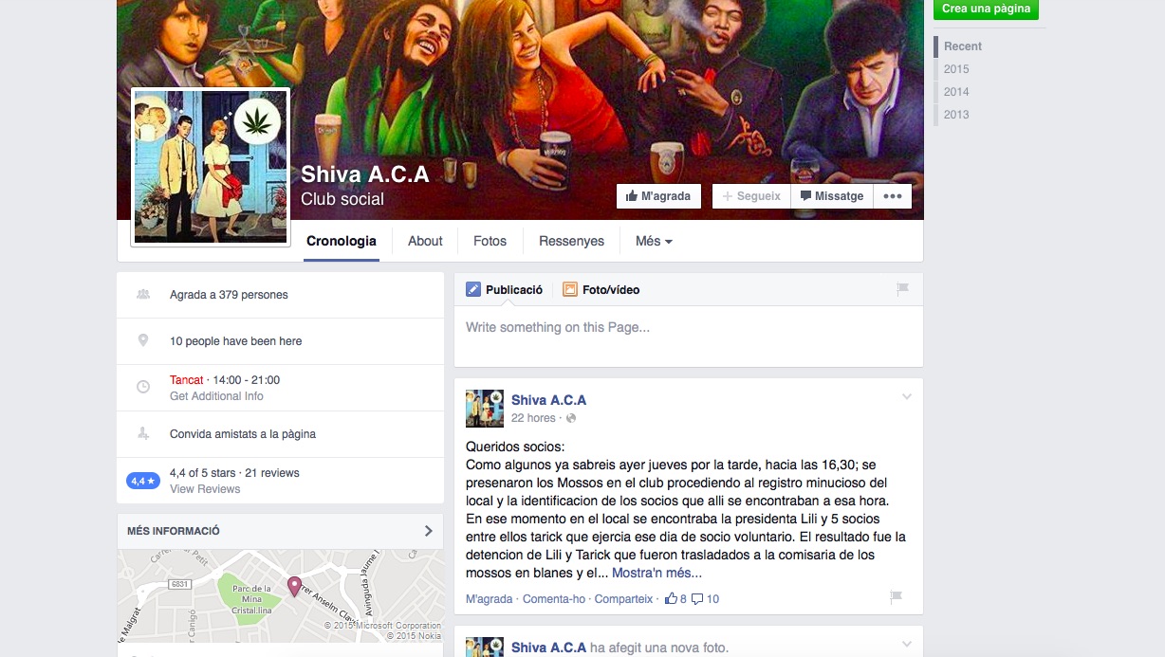Screen dimensions: 1165x657
Task: Open the "22 hores" post timestamp
Action: (533, 418)
